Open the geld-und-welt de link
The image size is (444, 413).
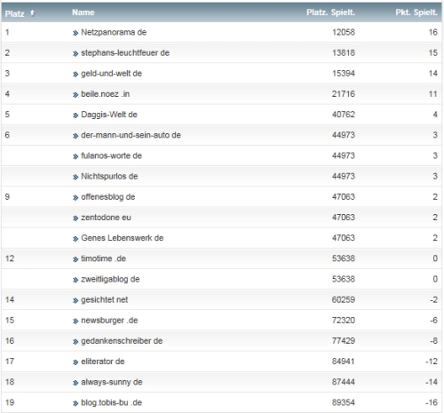112,74
